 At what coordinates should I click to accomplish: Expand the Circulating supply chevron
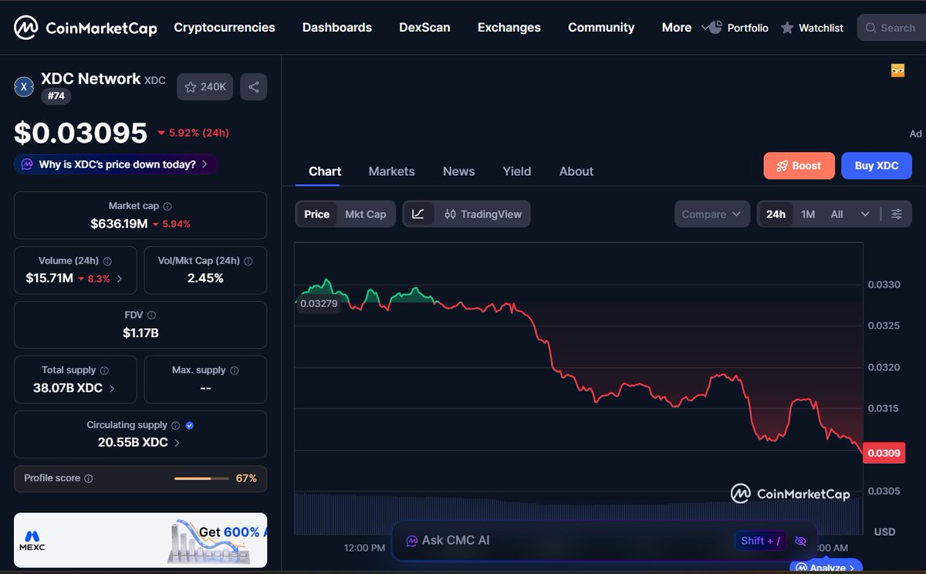pos(177,443)
